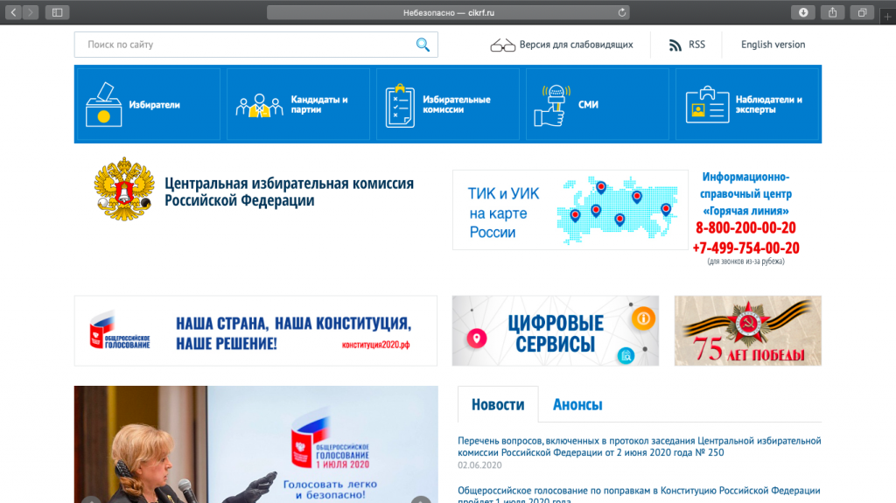Open ТИК и УИК на карте России banner
This screenshot has height=503, width=896.
pos(570,210)
